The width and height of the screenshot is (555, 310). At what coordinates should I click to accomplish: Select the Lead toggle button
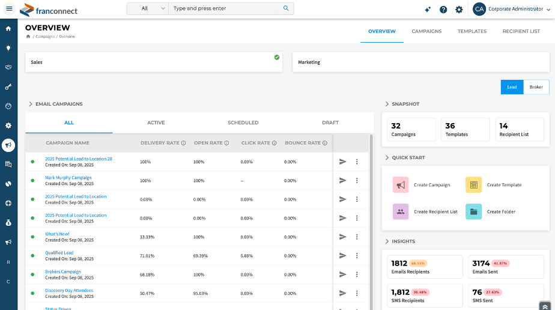pos(512,87)
